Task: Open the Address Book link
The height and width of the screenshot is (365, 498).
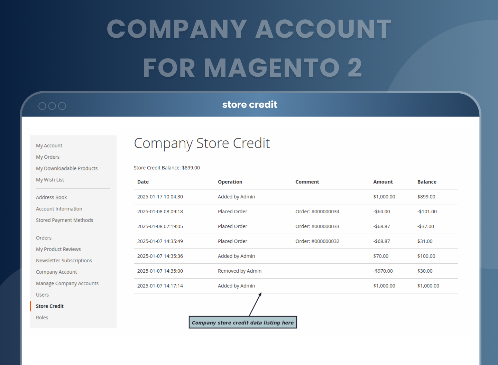Action: pos(52,197)
